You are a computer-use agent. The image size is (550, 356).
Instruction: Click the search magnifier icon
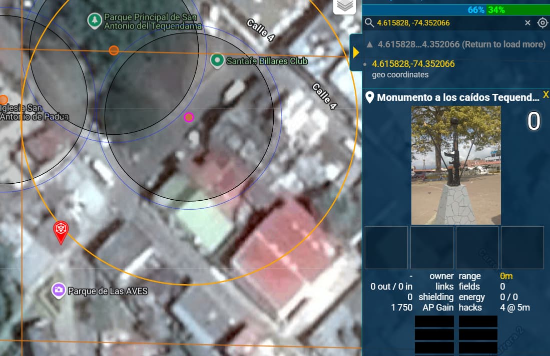click(369, 23)
